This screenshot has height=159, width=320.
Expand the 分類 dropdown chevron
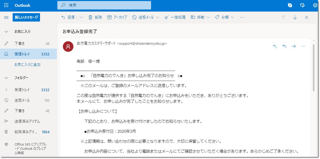[232, 17]
